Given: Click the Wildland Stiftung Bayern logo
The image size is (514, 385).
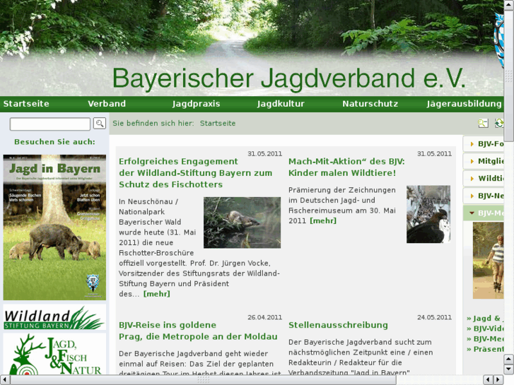Looking at the screenshot, I should (54, 317).
